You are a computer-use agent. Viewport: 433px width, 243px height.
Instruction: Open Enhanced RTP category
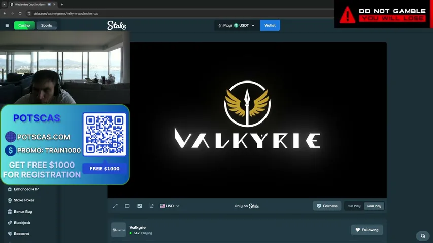point(23,189)
